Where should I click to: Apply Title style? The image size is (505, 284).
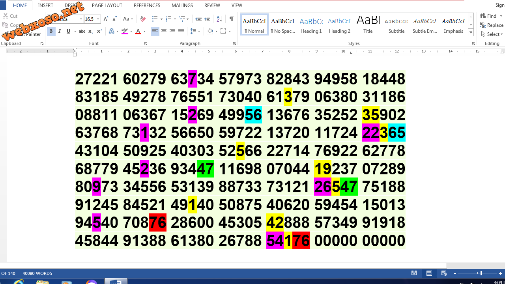[x=368, y=24]
